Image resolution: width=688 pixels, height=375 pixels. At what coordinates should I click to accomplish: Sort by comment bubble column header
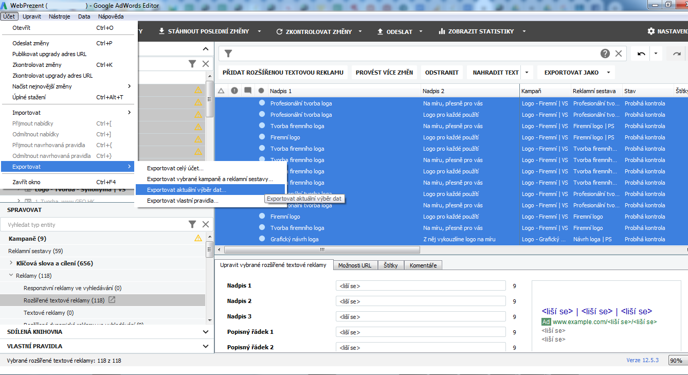248,91
